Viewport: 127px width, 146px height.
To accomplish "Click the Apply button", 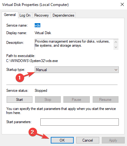I will 113,140.
